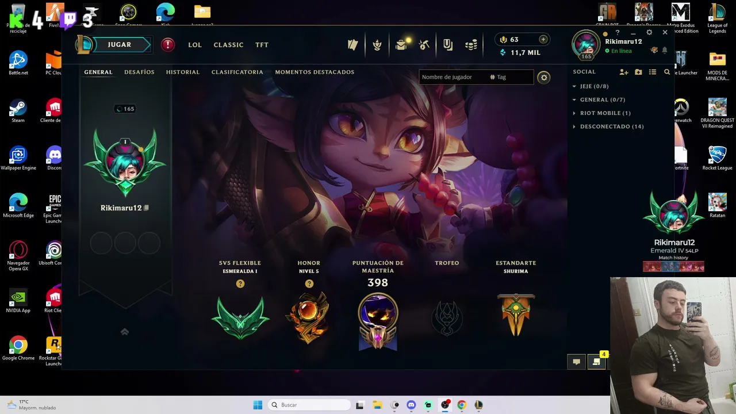Click the first empty challenge token slot
This screenshot has width=736, height=414.
tap(101, 243)
